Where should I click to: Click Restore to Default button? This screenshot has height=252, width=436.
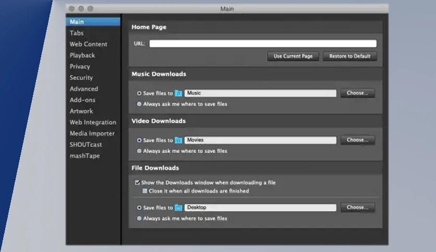coord(350,56)
